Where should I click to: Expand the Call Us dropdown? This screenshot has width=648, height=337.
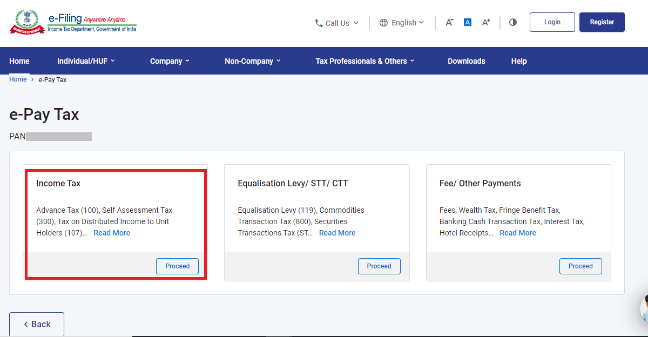click(337, 23)
